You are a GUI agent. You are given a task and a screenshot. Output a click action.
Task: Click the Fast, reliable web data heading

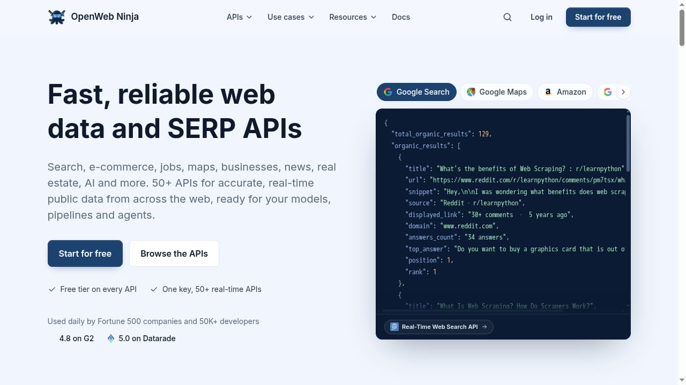(175, 111)
